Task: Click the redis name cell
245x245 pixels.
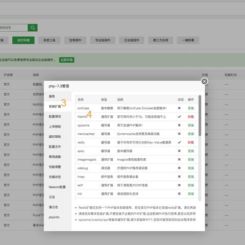Action: point(81,142)
